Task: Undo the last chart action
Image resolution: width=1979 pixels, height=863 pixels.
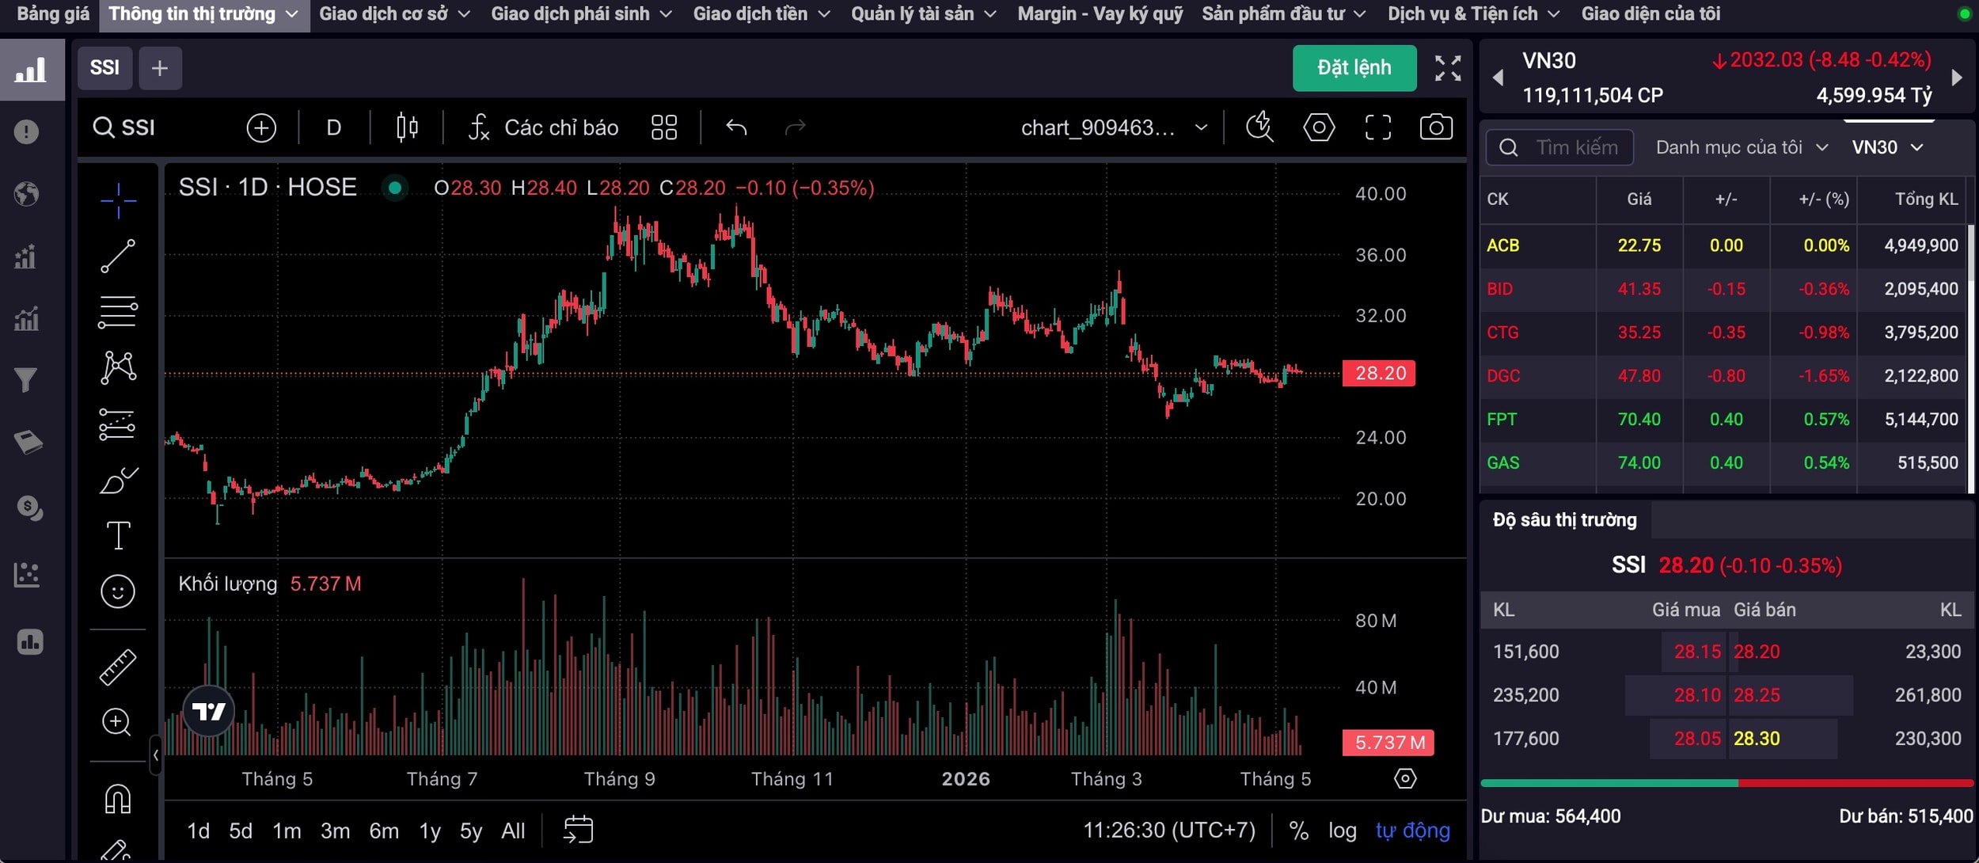Action: tap(736, 127)
